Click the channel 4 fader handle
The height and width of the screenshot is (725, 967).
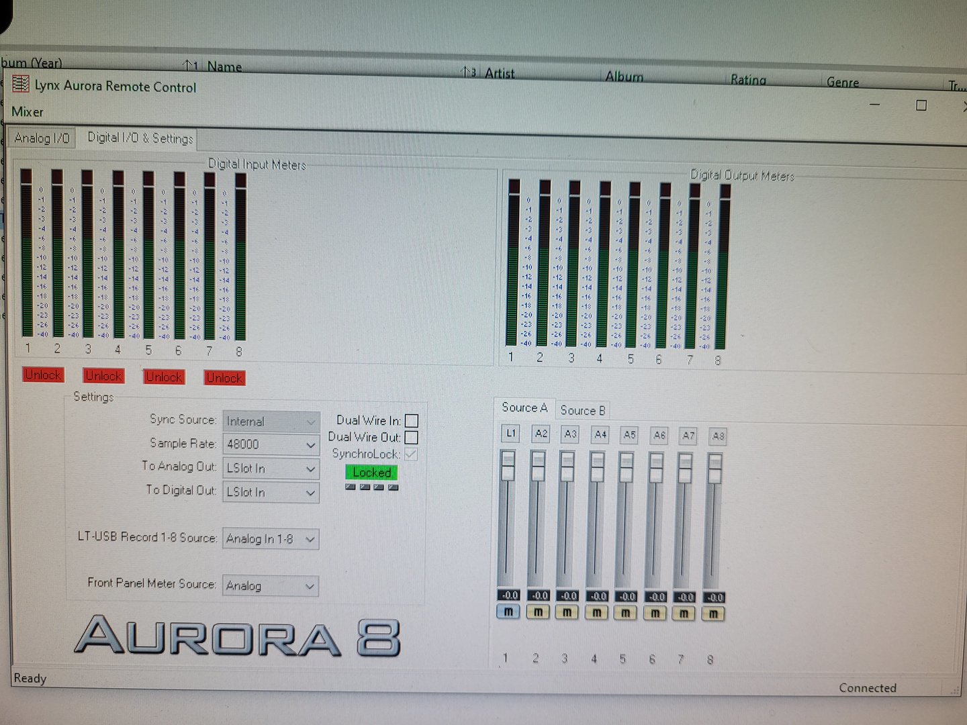[x=597, y=467]
